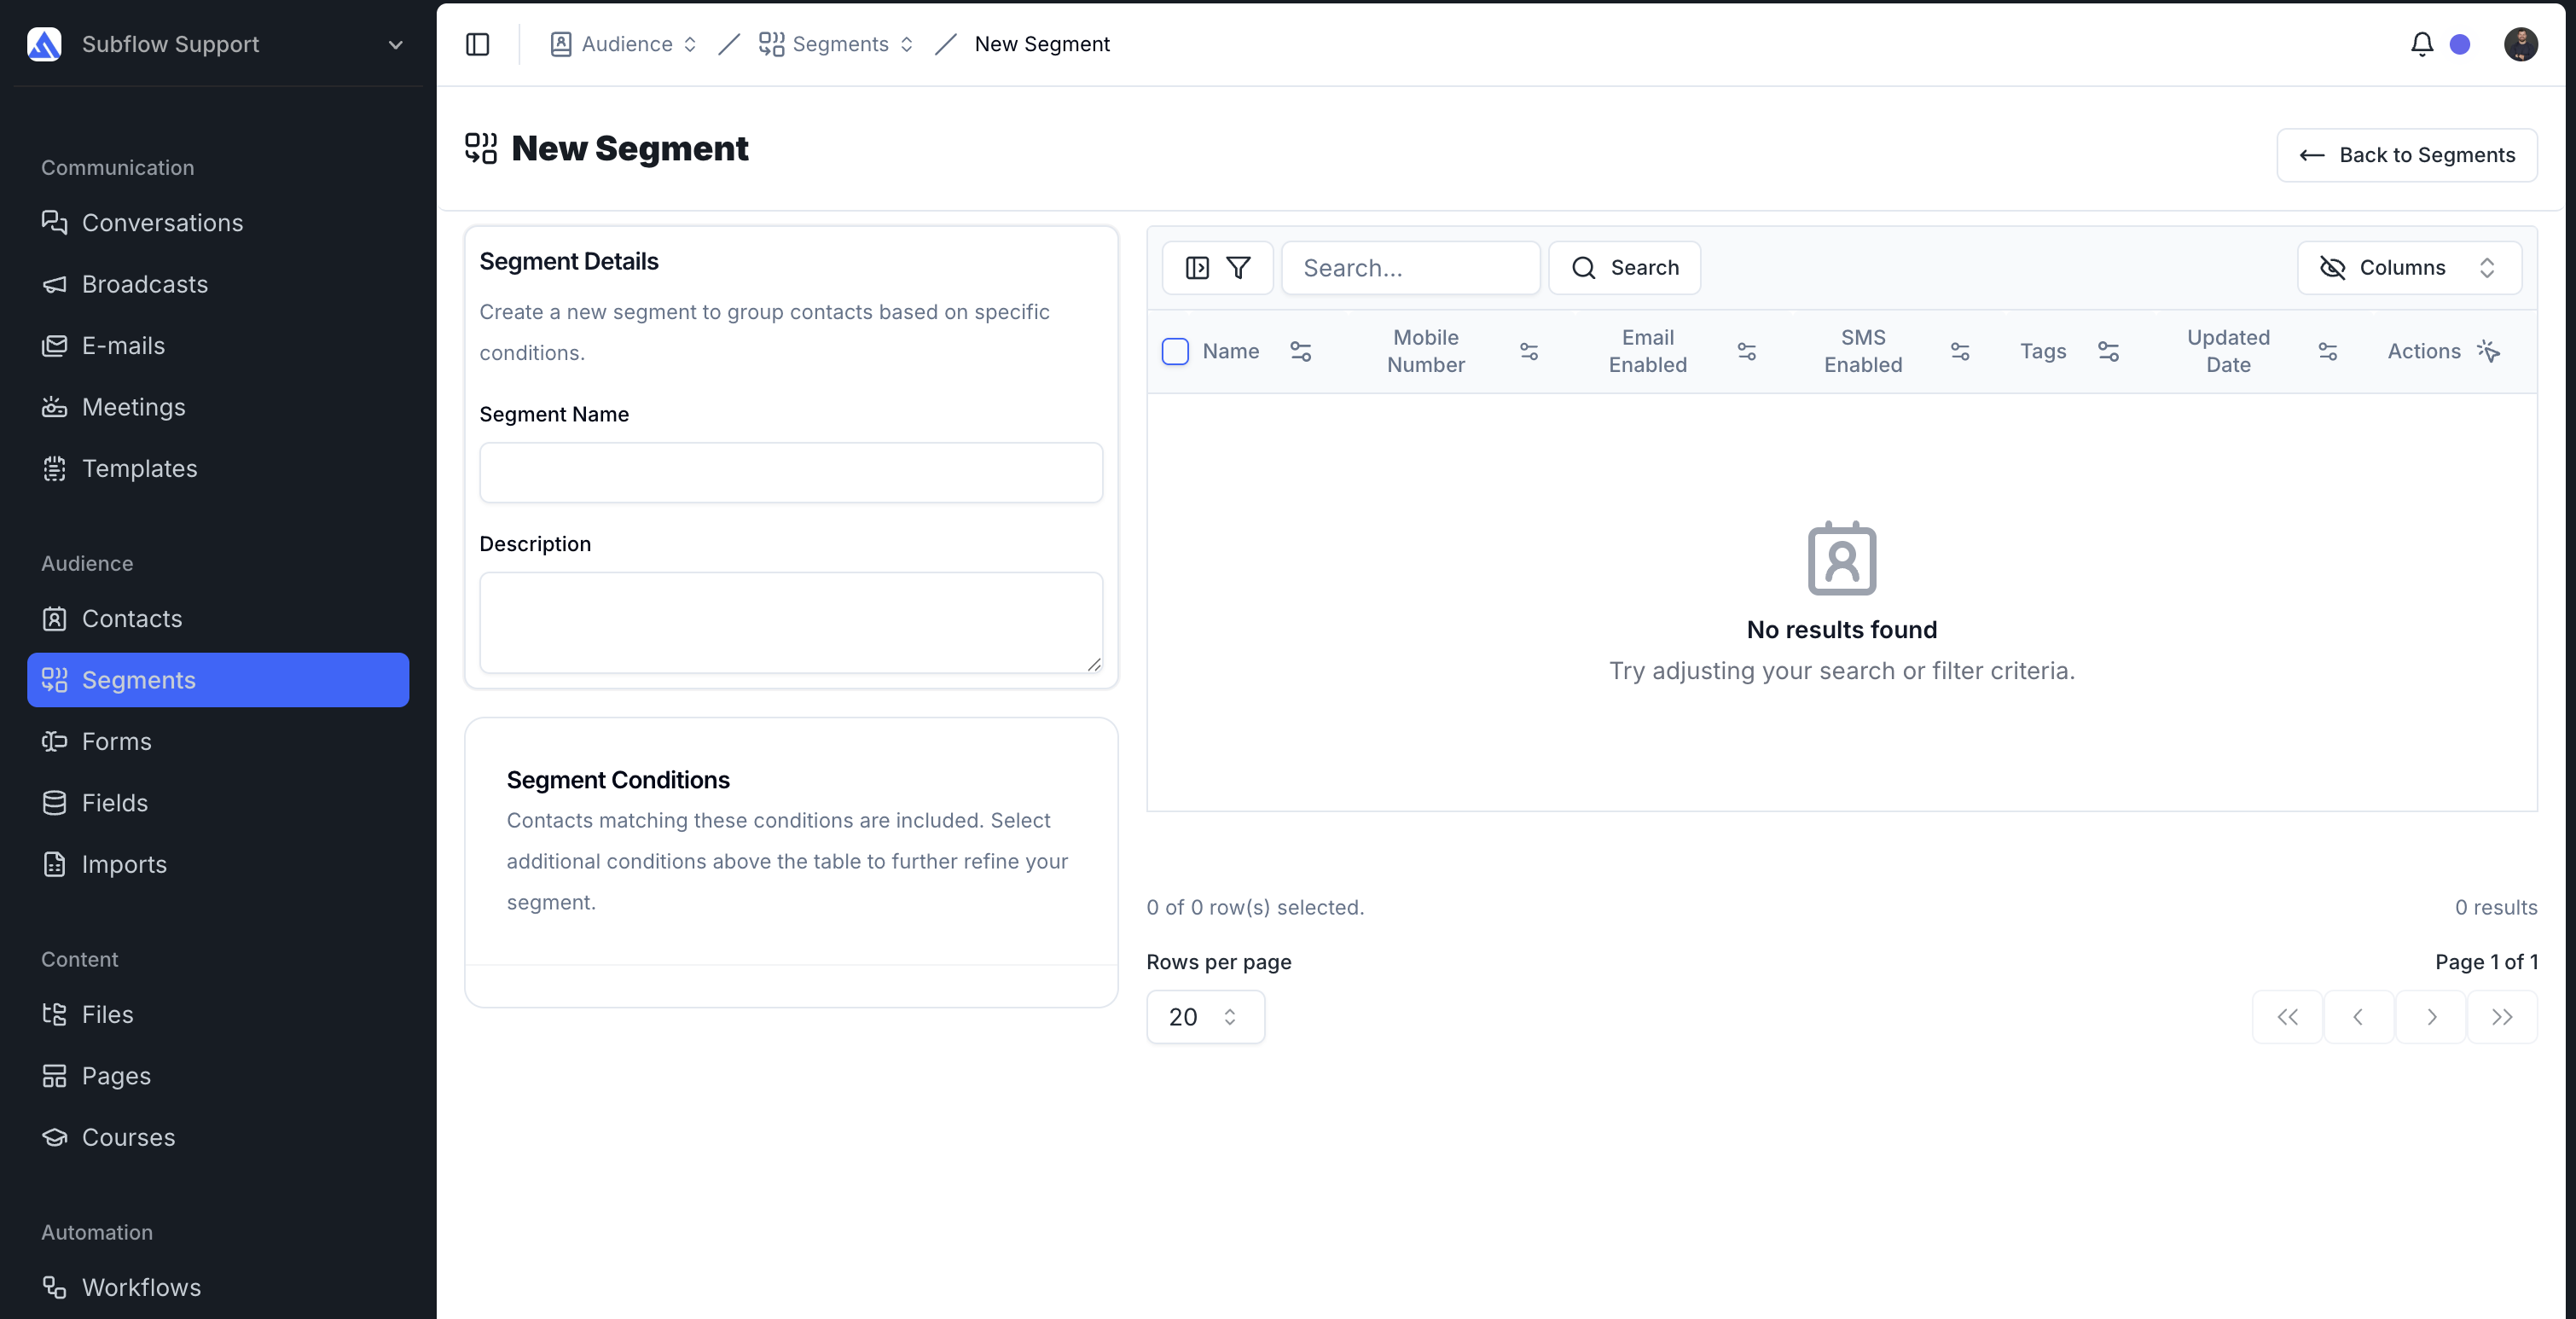Screen dimensions: 2576x1319
Task: Focus the Segment Name field
Action: pos(791,473)
